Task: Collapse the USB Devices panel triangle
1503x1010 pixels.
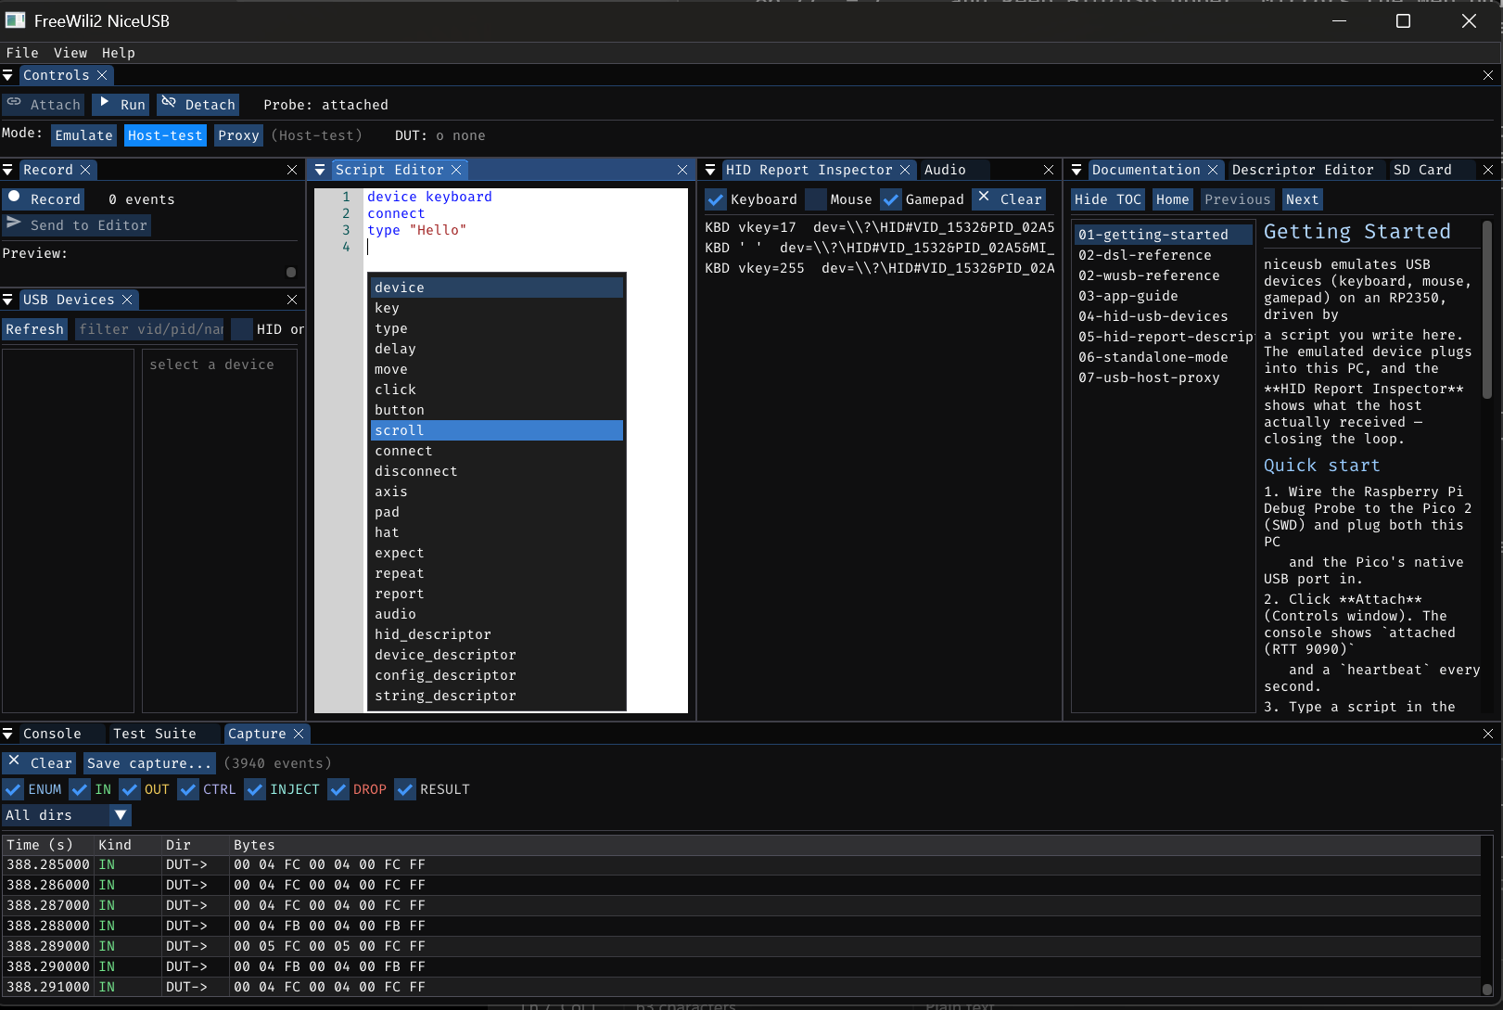Action: [x=7, y=300]
